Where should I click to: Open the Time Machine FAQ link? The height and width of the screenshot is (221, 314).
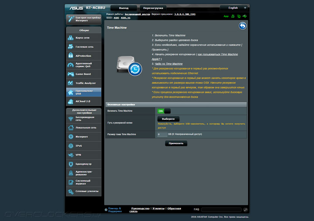pyautogui.click(x=168, y=64)
